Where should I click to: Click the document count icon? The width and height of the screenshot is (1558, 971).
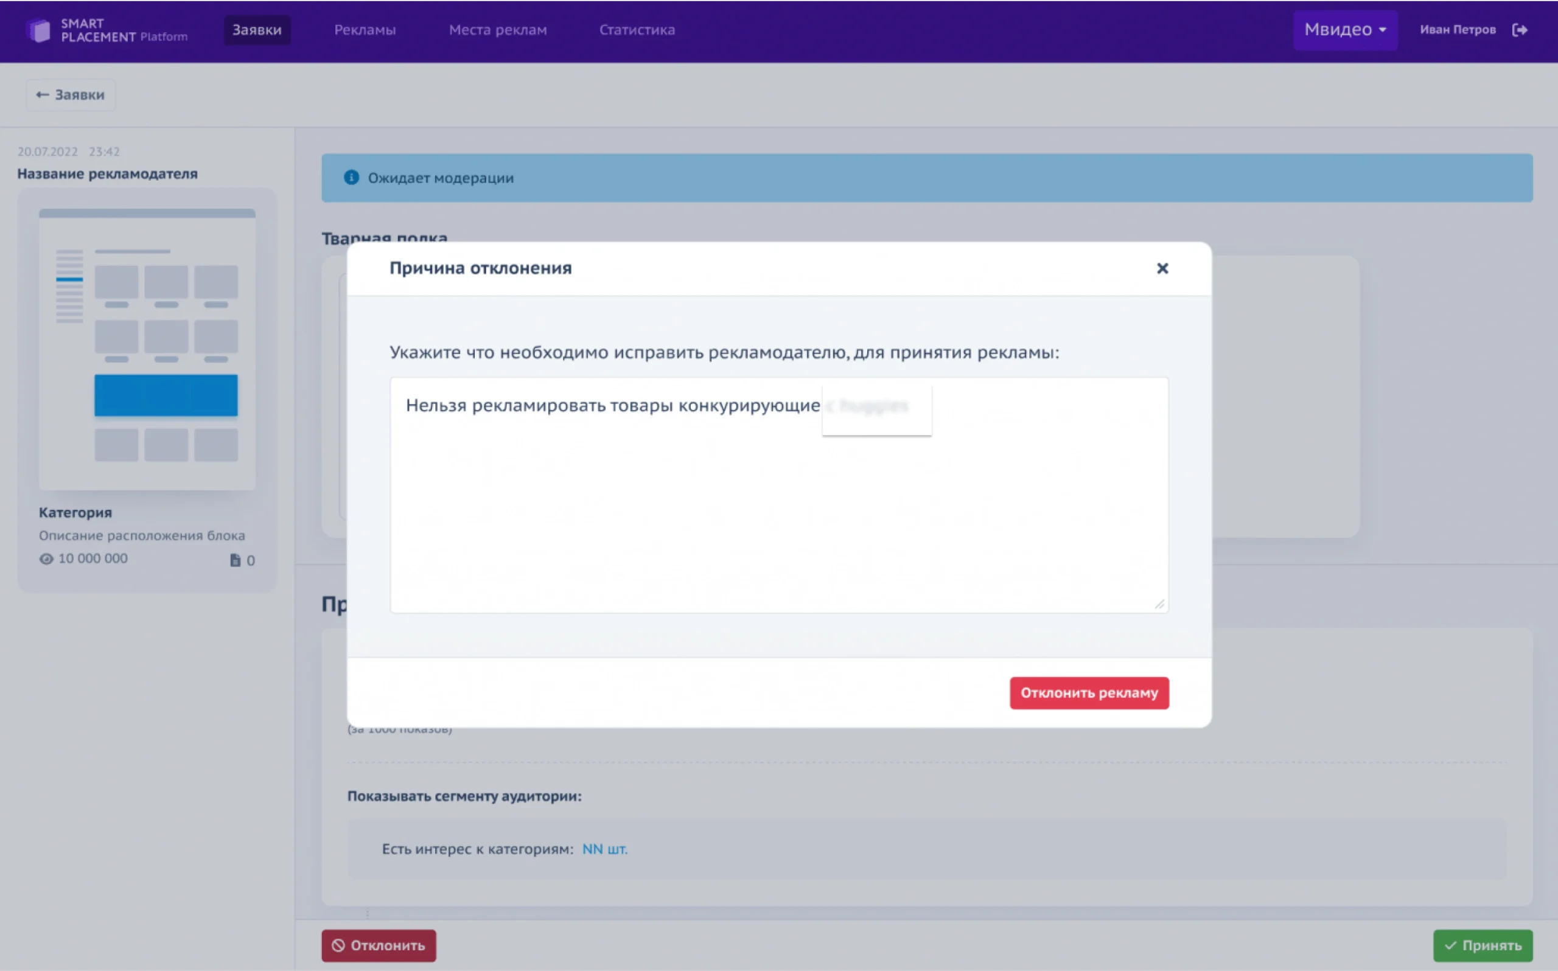point(235,561)
